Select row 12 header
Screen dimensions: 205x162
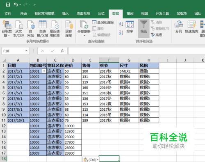[3, 126]
